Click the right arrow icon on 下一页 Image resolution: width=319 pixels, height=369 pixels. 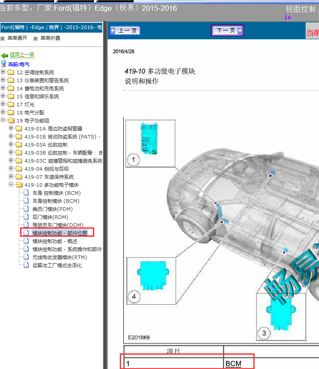click(239, 30)
